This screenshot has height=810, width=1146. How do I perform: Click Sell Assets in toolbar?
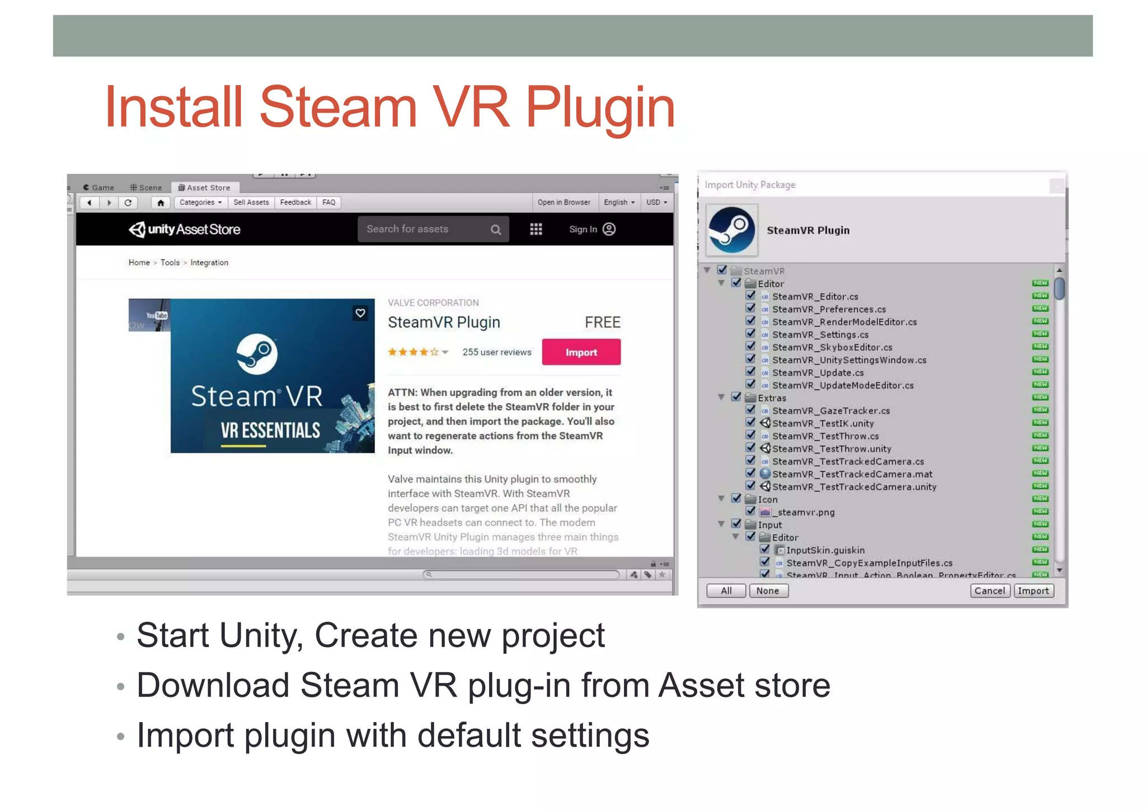(251, 203)
